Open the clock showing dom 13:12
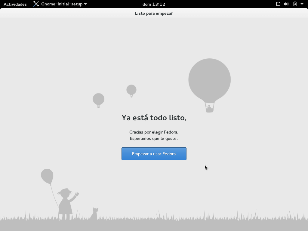This screenshot has width=308, height=231. tap(154, 4)
